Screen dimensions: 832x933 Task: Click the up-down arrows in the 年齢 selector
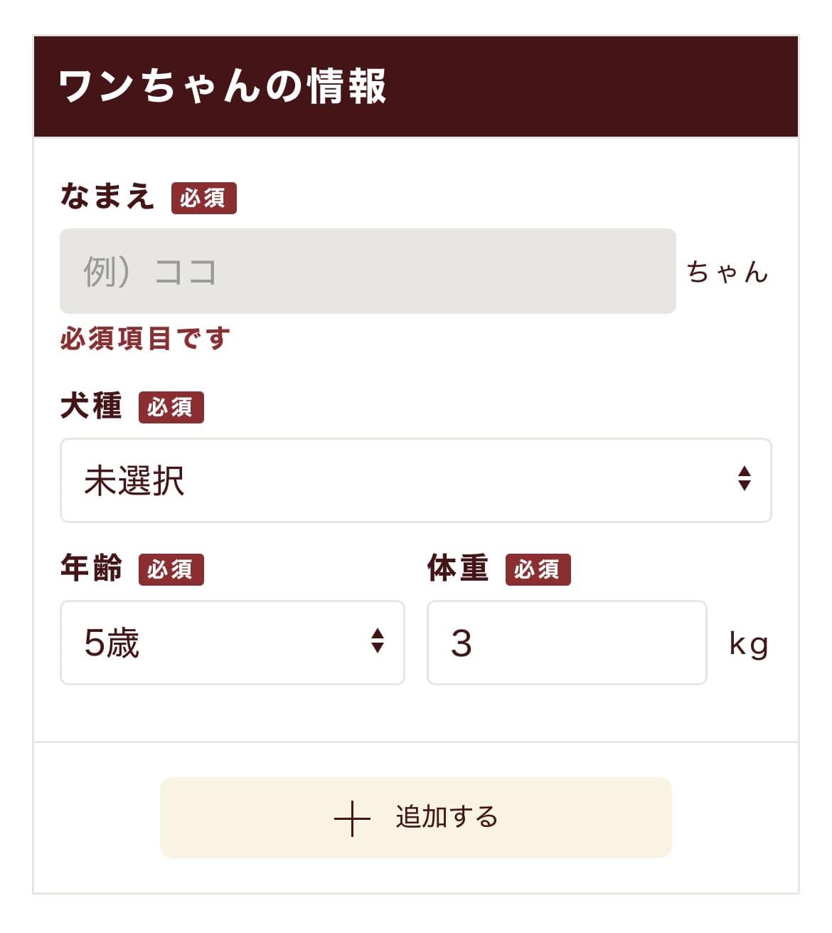click(x=378, y=641)
